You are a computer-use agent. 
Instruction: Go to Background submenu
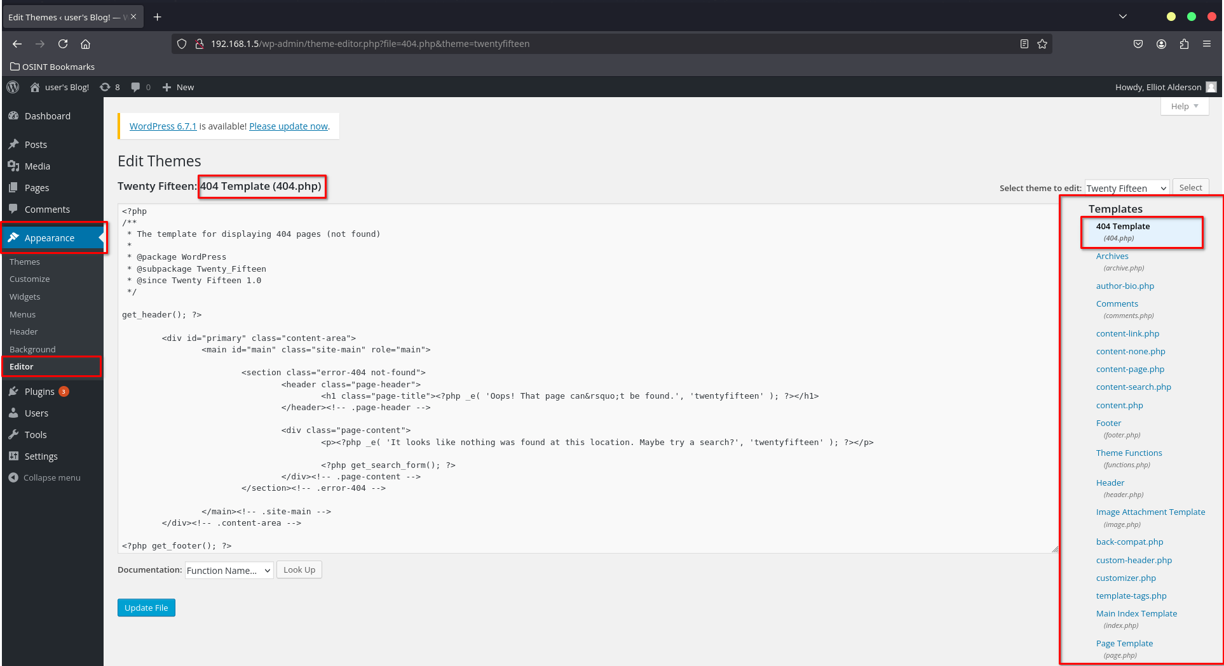[32, 349]
